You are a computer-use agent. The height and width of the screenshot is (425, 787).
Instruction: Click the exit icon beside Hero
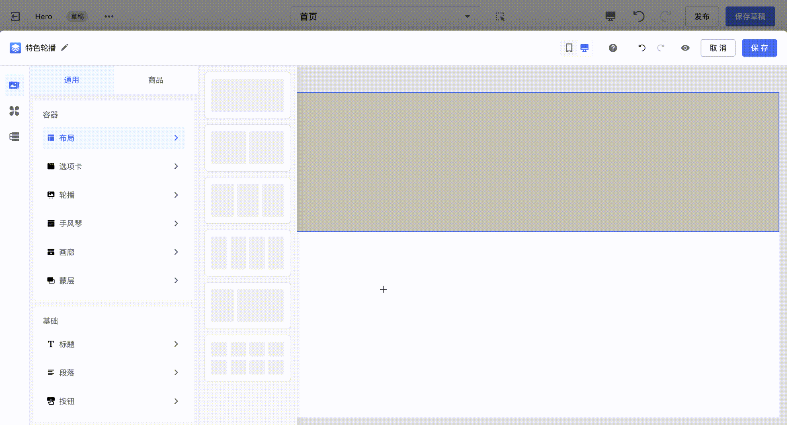[15, 16]
